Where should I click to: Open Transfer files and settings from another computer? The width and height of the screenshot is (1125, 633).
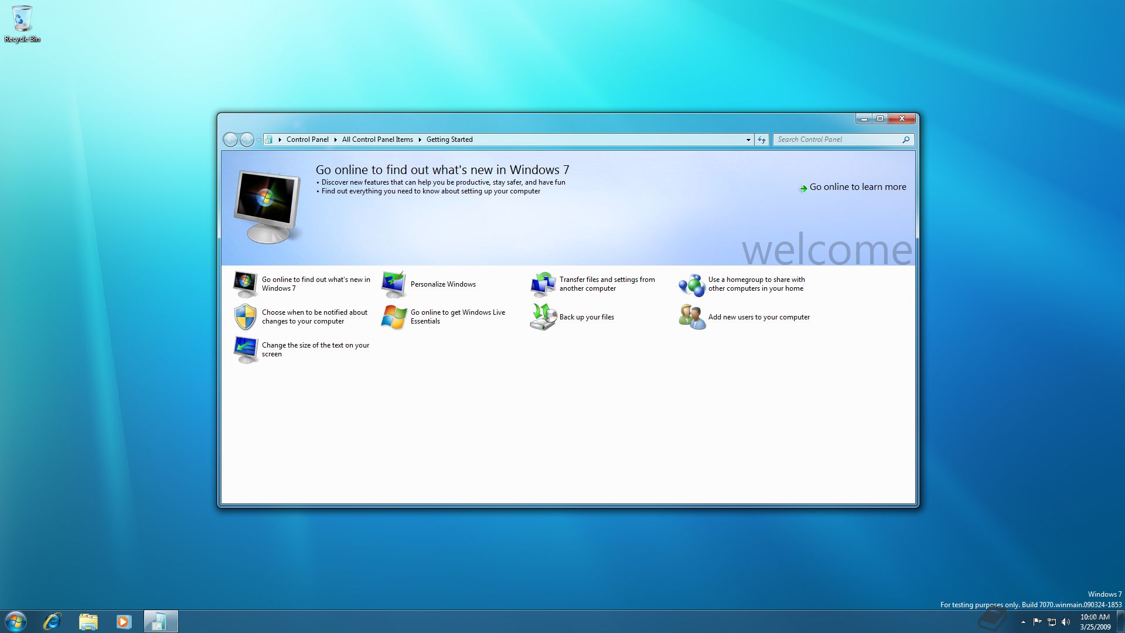click(x=607, y=284)
